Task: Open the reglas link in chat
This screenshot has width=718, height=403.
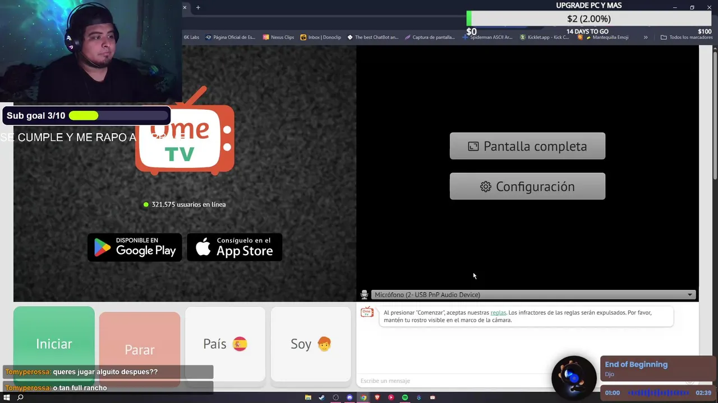Action: click(x=498, y=312)
